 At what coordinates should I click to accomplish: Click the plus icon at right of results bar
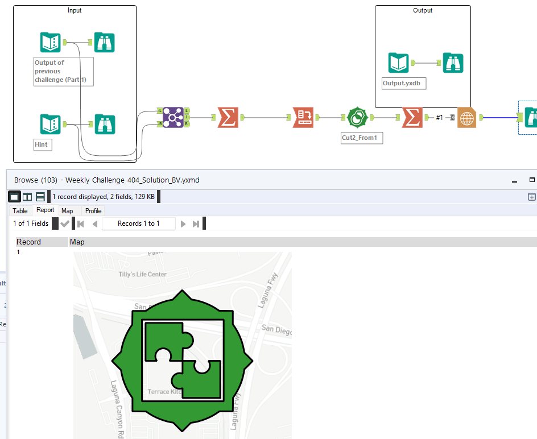pos(531,197)
